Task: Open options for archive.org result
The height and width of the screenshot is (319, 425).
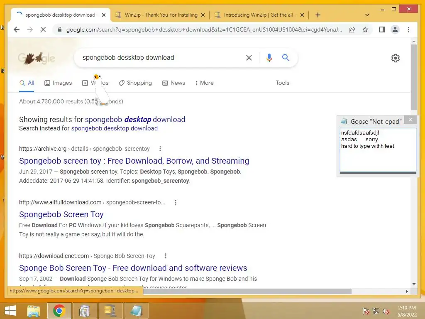Action: click(160, 149)
